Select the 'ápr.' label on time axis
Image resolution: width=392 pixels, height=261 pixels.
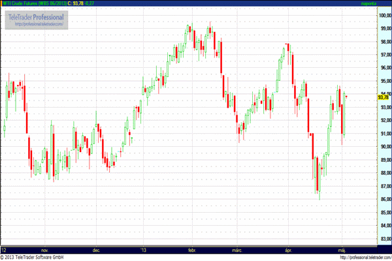point(287,250)
